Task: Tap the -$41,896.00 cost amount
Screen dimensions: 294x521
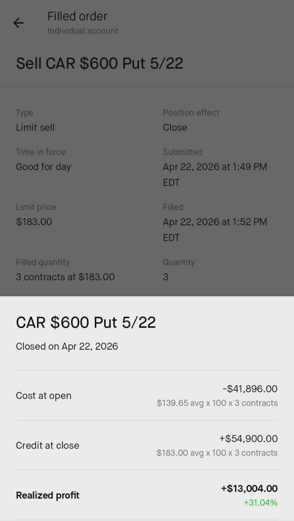Action: (x=250, y=389)
